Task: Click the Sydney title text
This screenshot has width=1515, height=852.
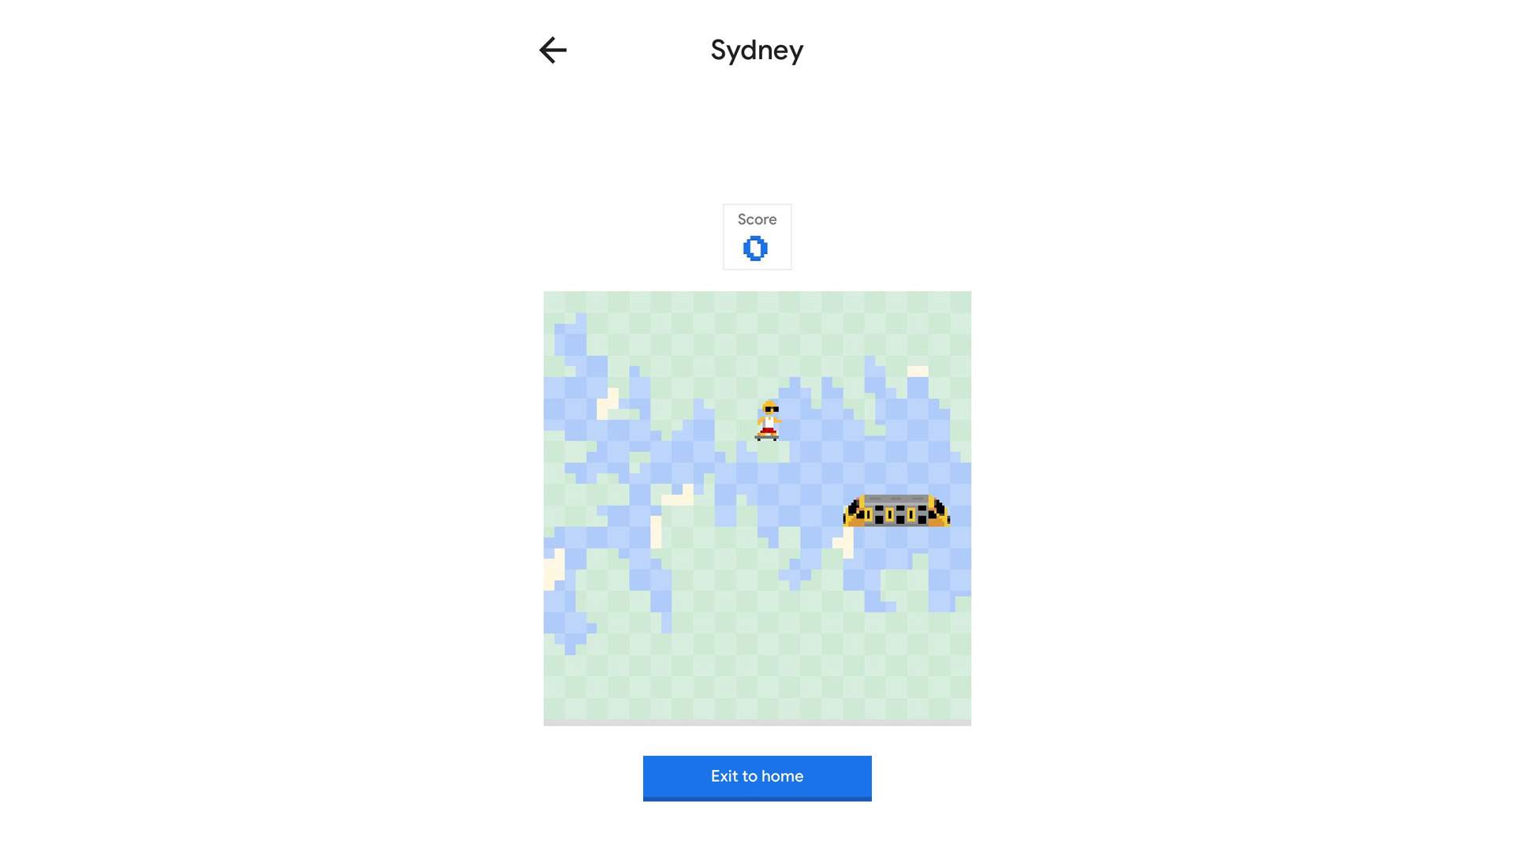Action: (757, 49)
